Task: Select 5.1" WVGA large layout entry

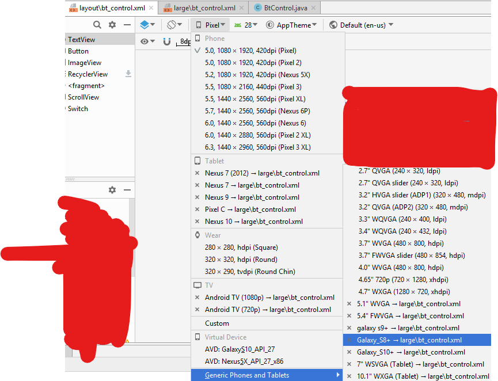Action: coord(417,304)
